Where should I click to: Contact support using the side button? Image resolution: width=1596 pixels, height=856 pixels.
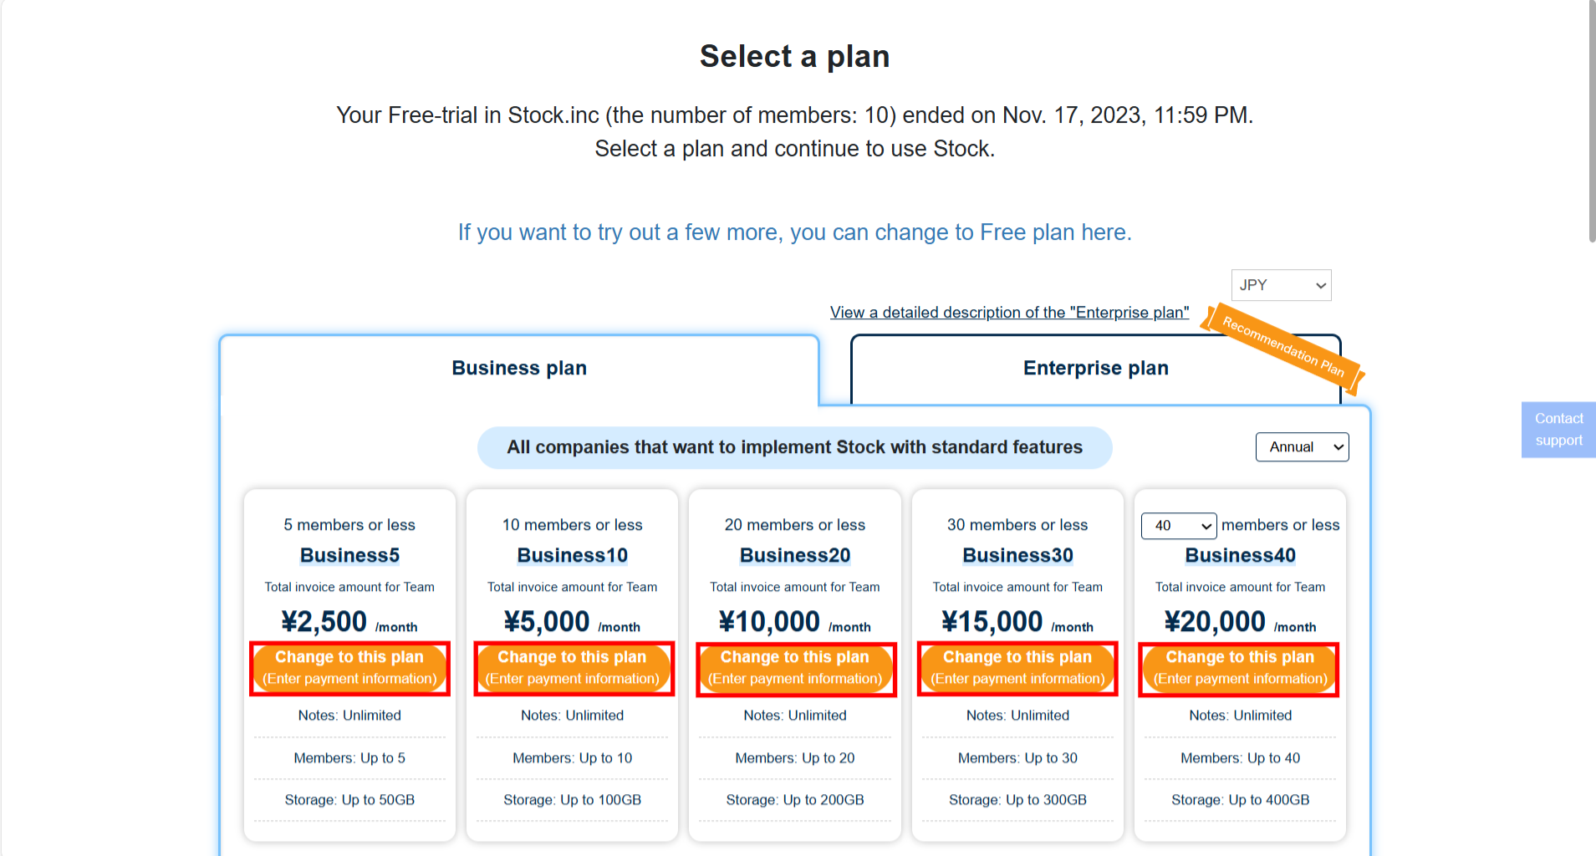point(1558,429)
